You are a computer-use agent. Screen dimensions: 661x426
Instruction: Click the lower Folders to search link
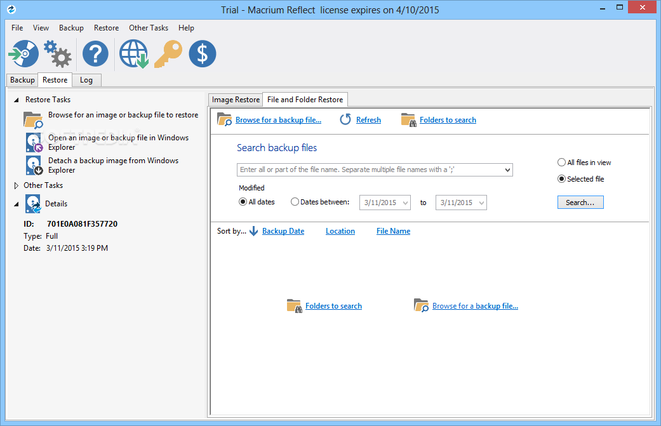click(333, 306)
